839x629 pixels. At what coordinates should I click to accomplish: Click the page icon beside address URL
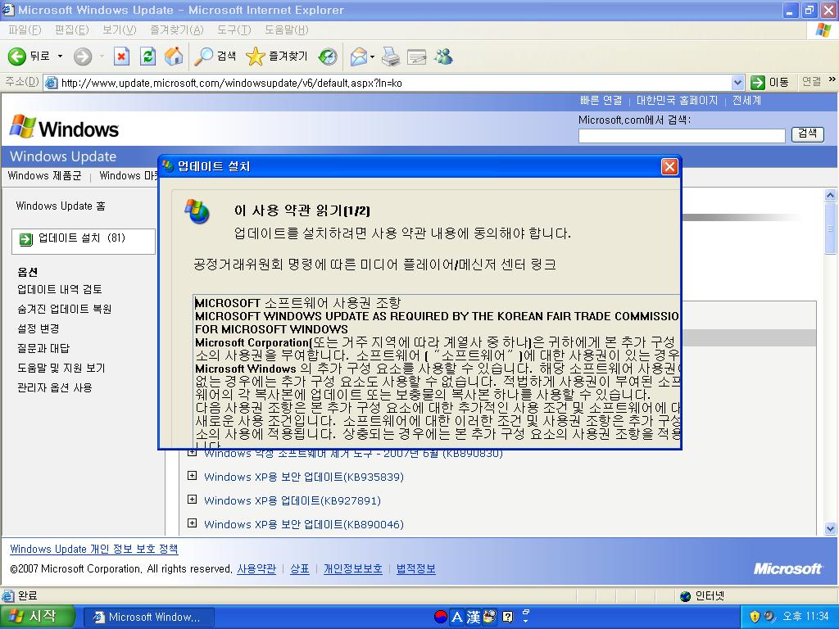(x=52, y=83)
